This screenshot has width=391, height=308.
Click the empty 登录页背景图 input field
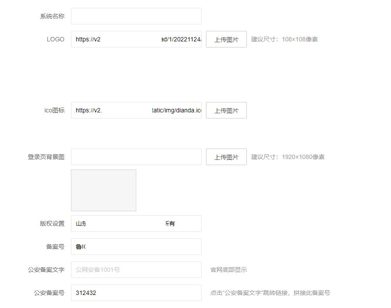point(136,157)
